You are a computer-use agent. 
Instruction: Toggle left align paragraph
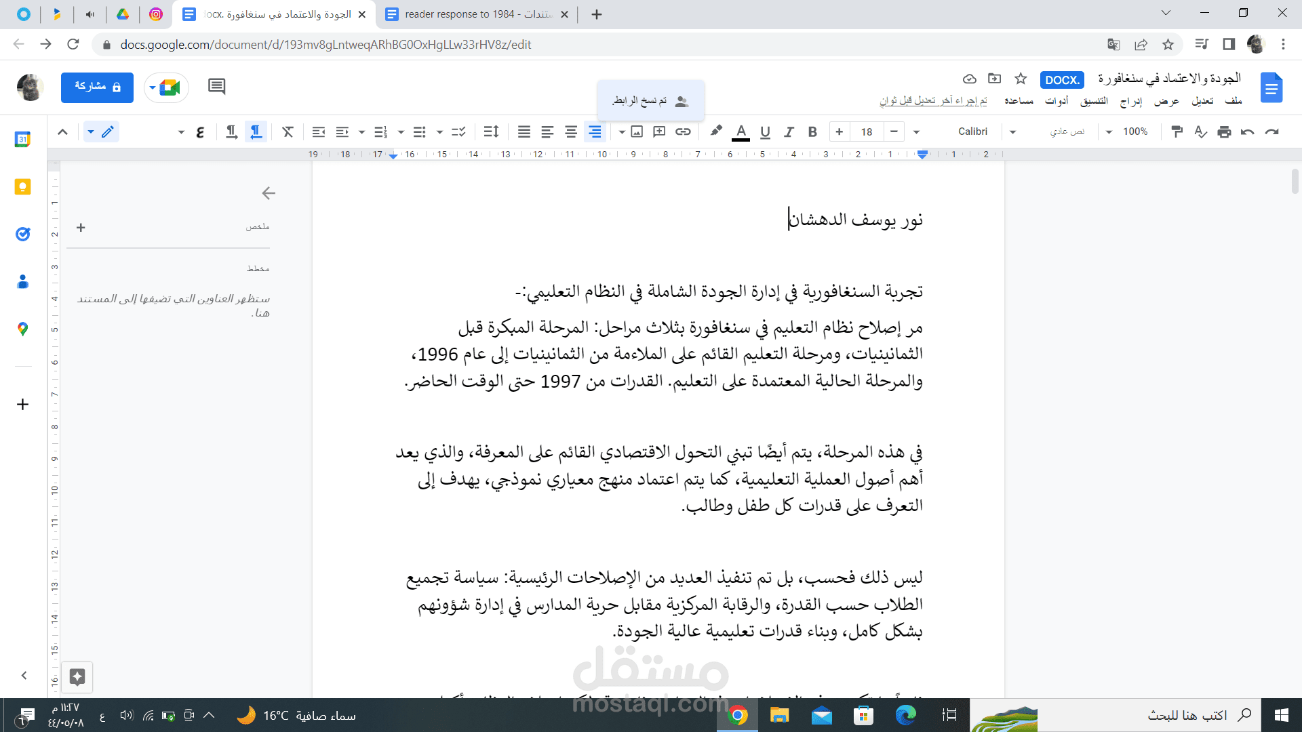(547, 131)
